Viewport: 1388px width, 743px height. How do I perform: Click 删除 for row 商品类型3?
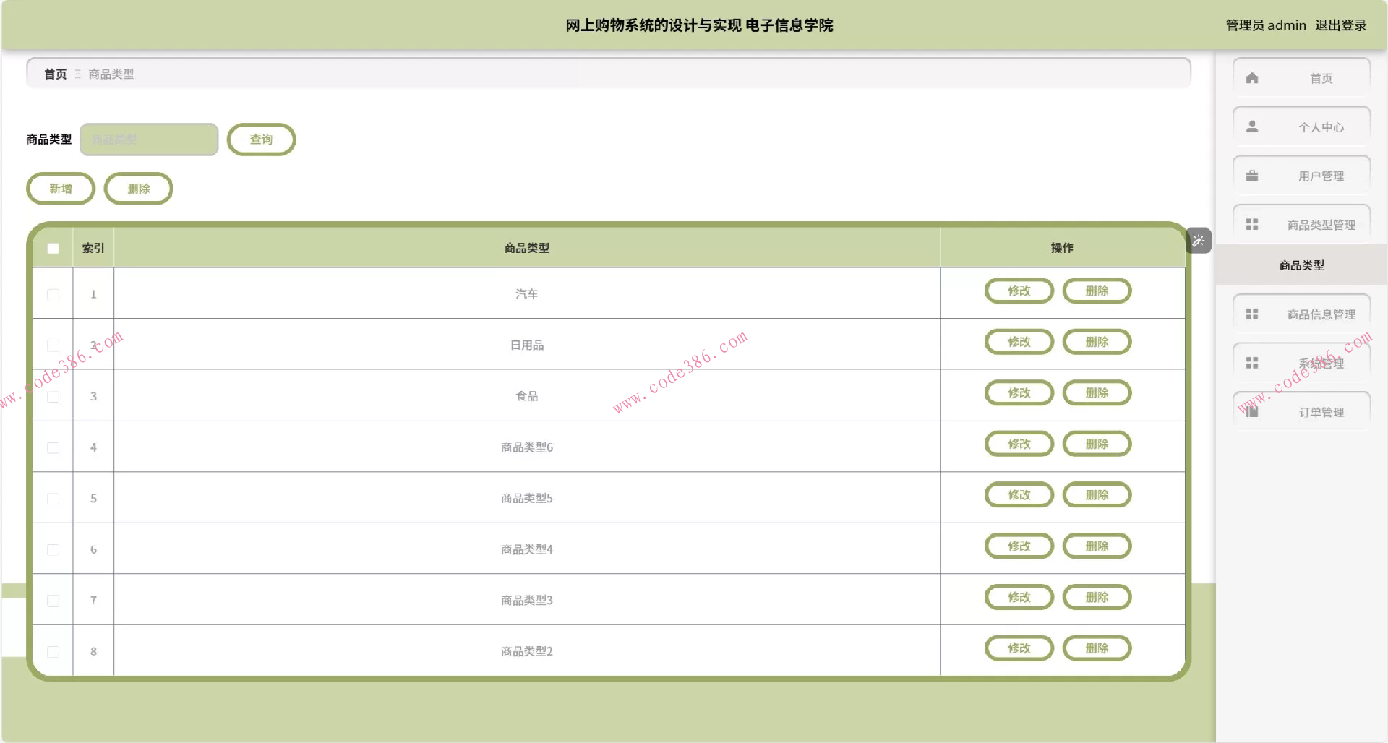[1097, 597]
